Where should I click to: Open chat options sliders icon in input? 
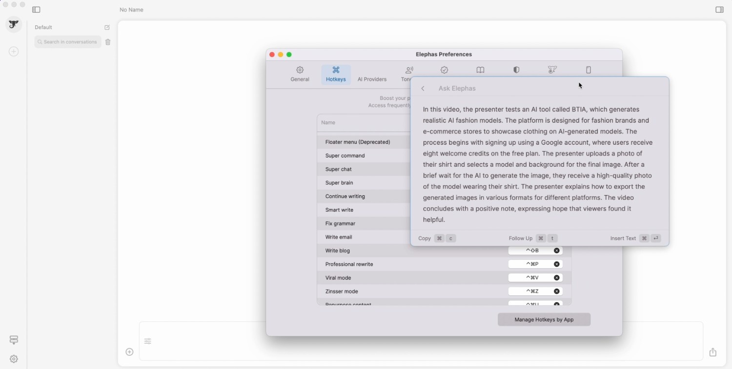pos(148,341)
